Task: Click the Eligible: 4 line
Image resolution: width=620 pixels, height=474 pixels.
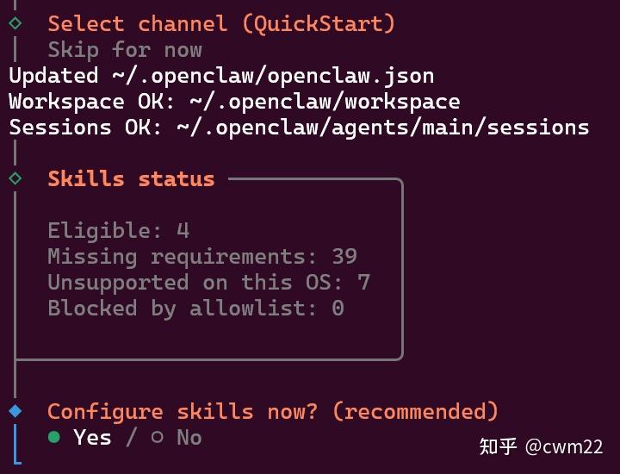Action: point(119,231)
